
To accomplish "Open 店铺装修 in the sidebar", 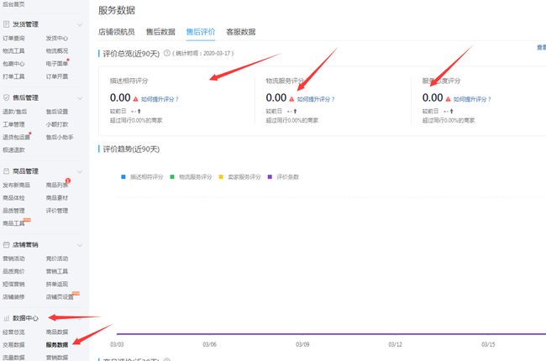I will 13,297.
